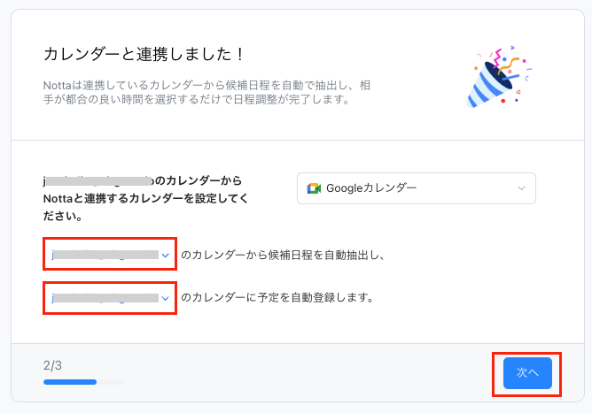The width and height of the screenshot is (592, 413).
Task: Click the 次へ button
Action: (x=527, y=373)
